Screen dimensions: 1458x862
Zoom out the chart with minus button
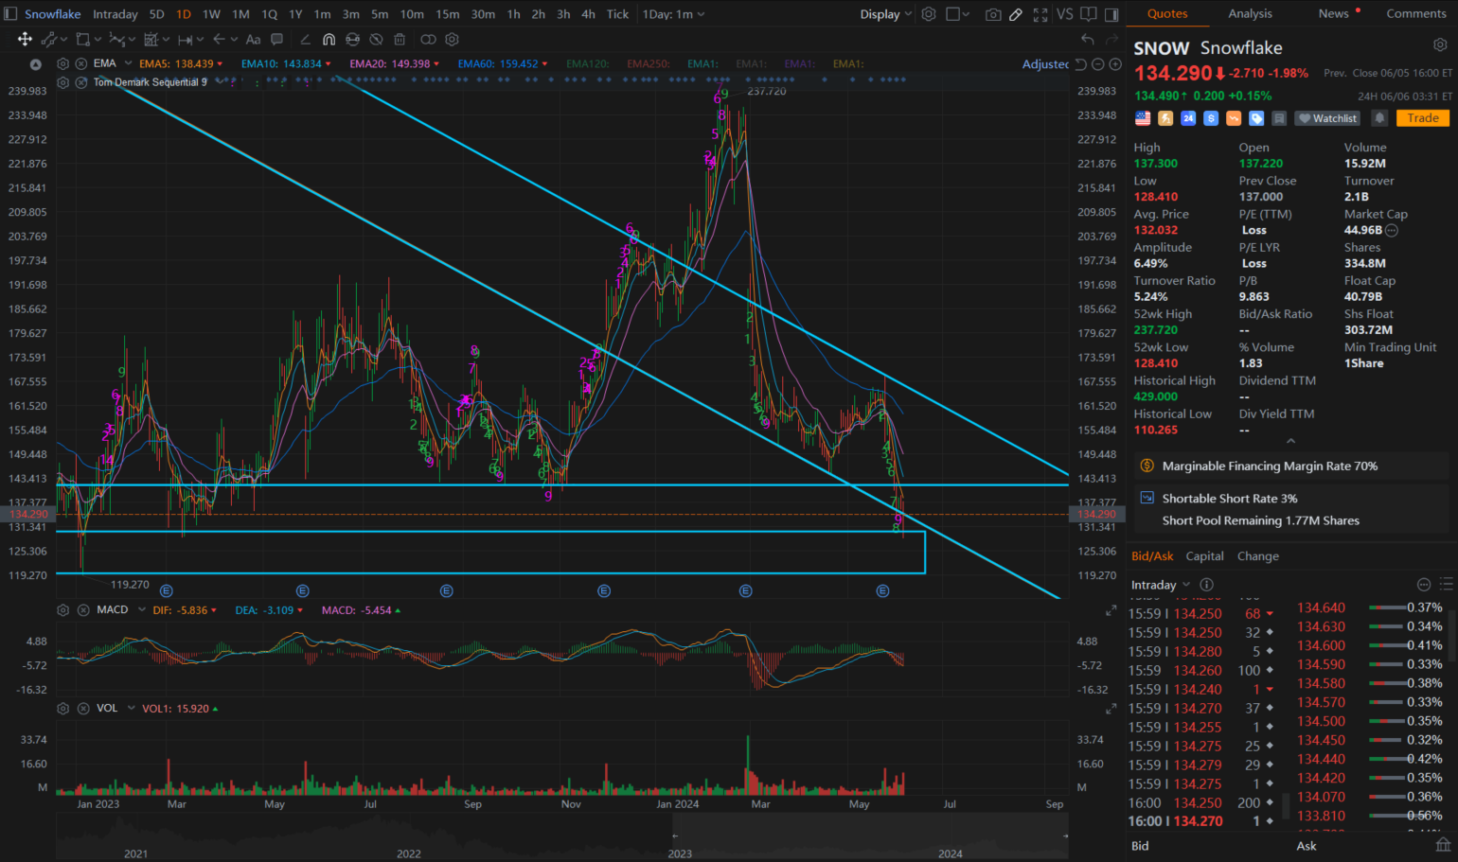(1098, 64)
